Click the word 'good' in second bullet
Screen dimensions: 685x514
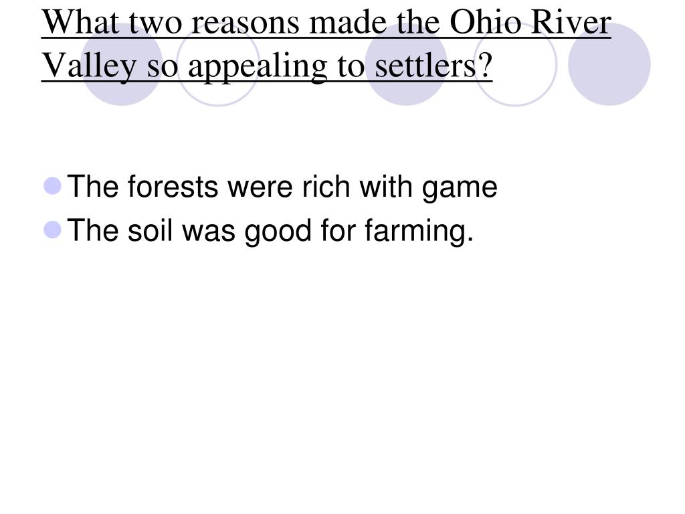click(x=278, y=232)
